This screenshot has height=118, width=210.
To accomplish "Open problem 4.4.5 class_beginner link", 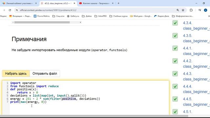I will (196, 102).
